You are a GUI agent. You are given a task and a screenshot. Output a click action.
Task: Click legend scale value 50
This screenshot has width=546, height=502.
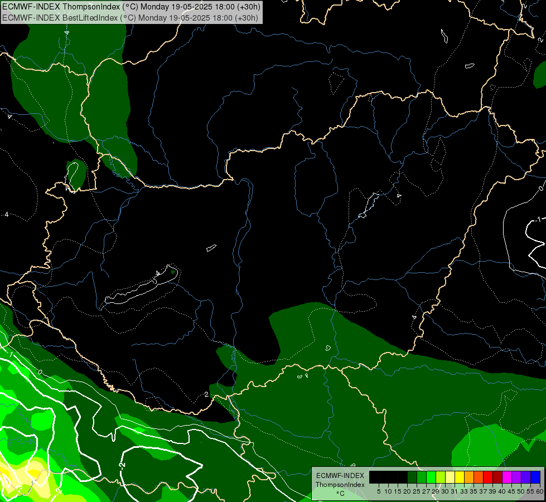[521, 491]
